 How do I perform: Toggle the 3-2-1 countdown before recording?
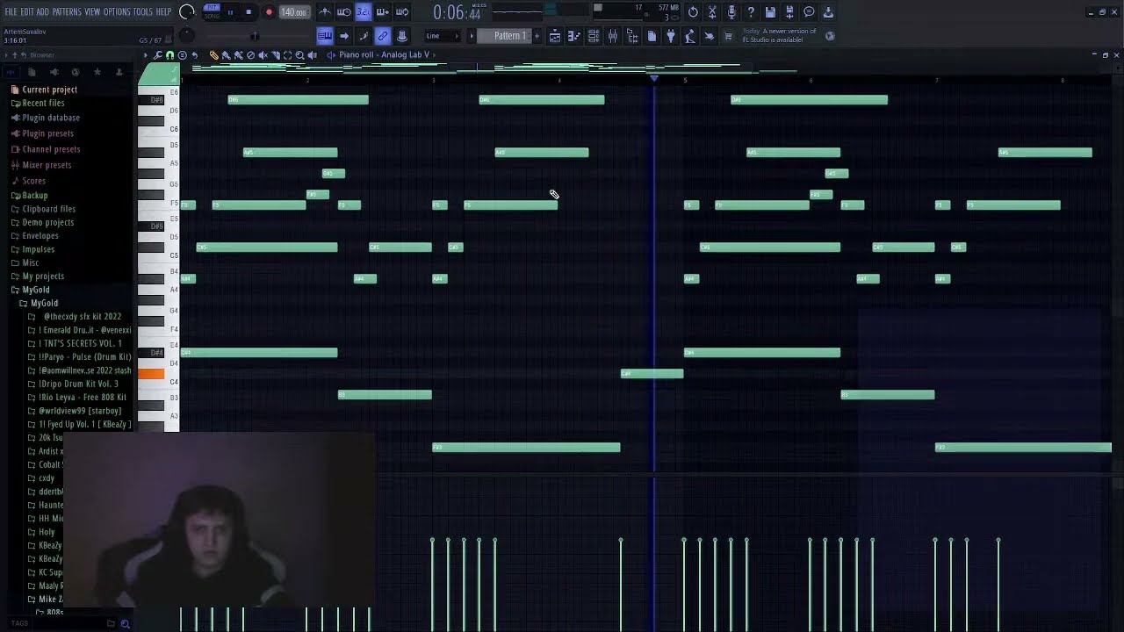[x=364, y=12]
